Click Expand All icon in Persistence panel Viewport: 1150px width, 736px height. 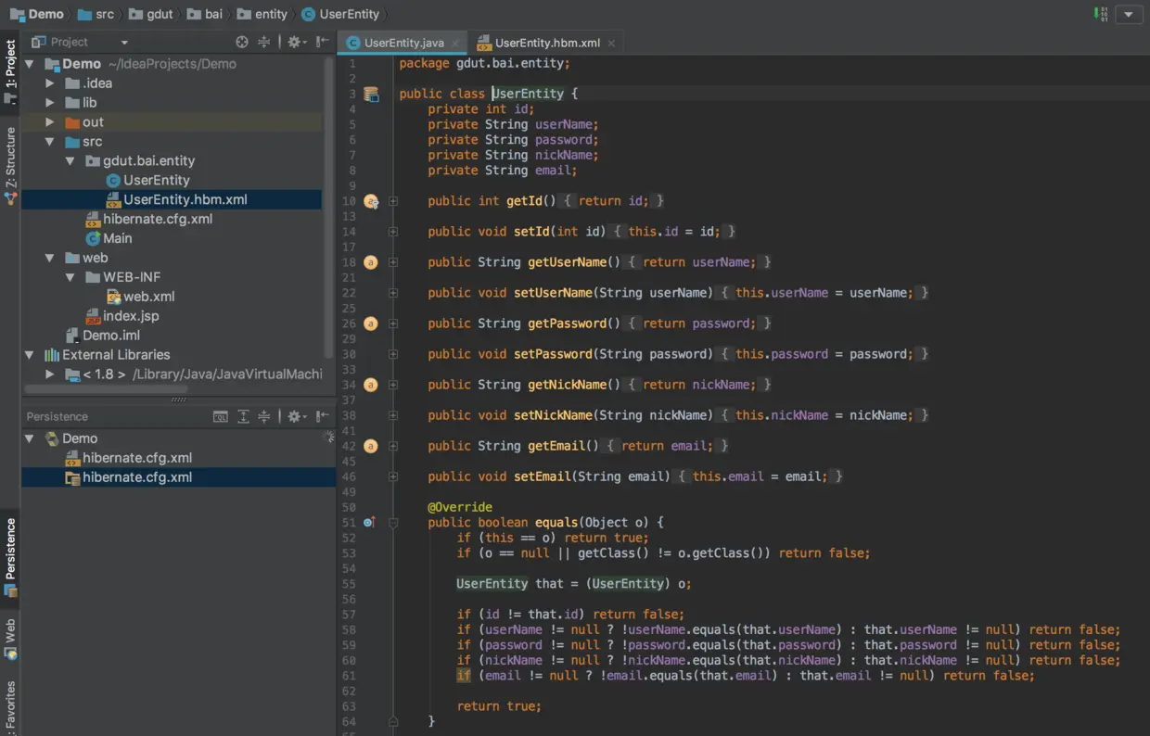pos(243,417)
